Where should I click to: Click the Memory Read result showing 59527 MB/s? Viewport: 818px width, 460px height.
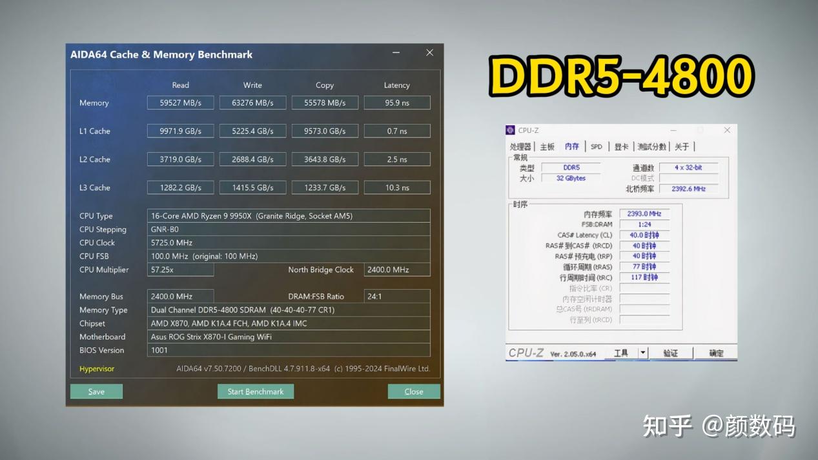tap(180, 102)
